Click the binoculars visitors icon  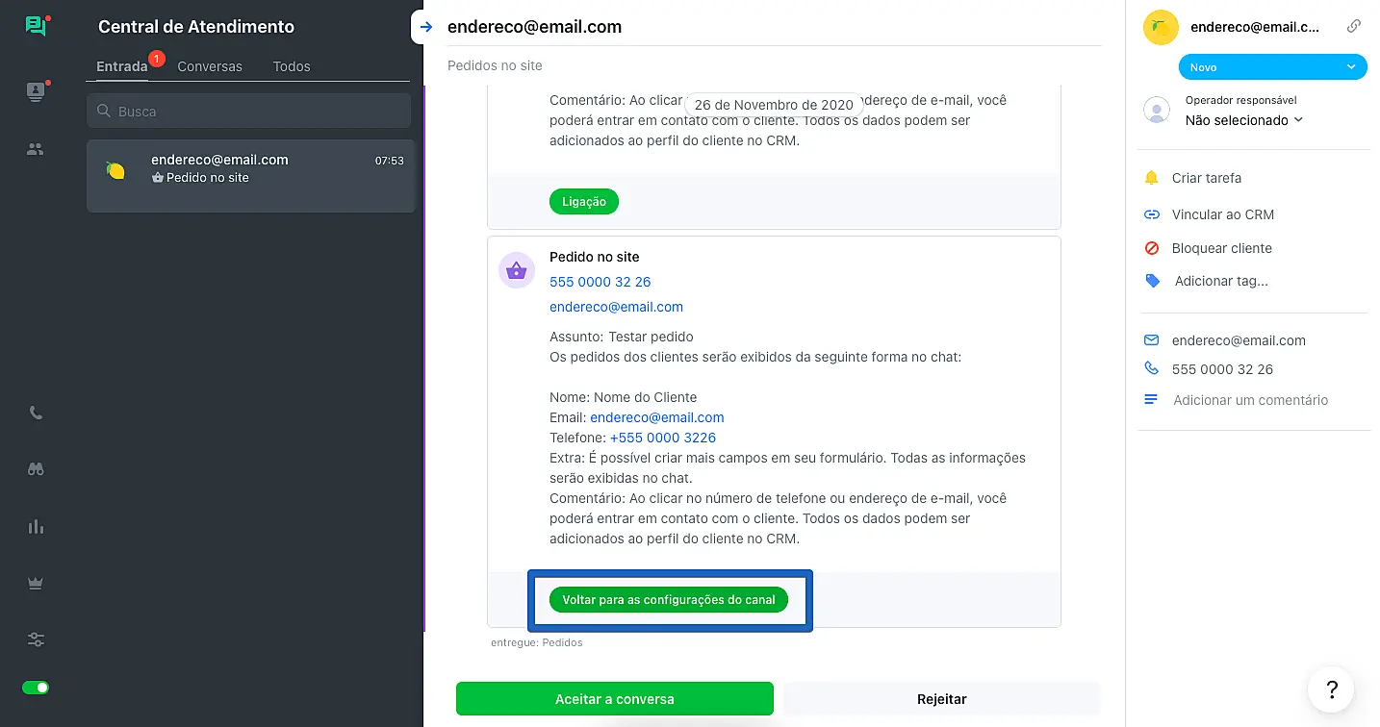click(x=36, y=469)
